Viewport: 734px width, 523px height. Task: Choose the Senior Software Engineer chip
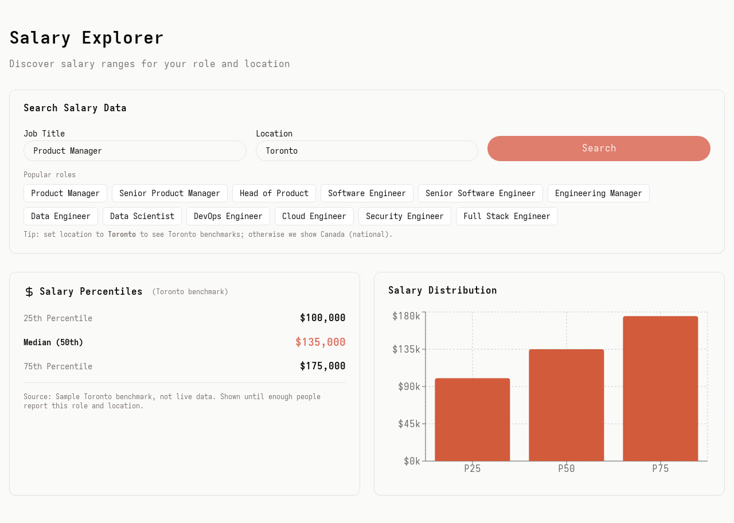coord(481,193)
